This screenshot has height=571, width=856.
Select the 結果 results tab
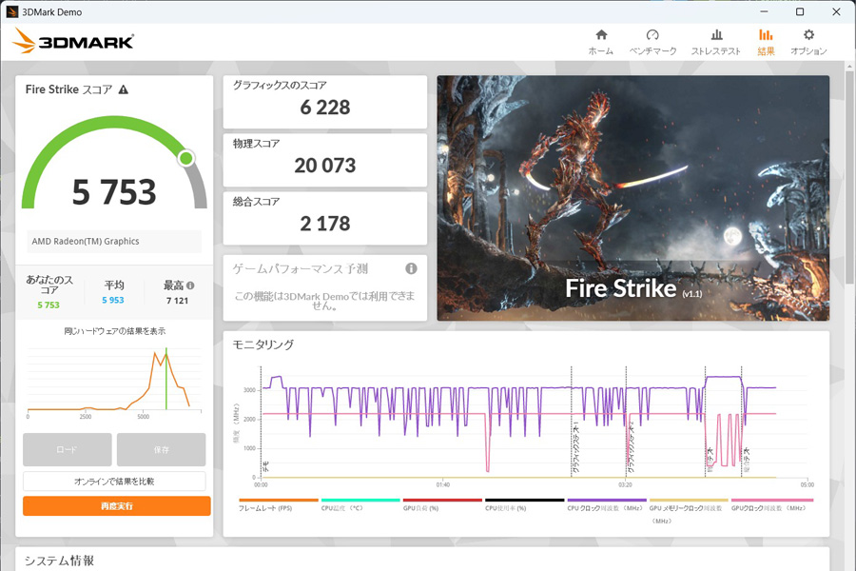click(x=766, y=42)
